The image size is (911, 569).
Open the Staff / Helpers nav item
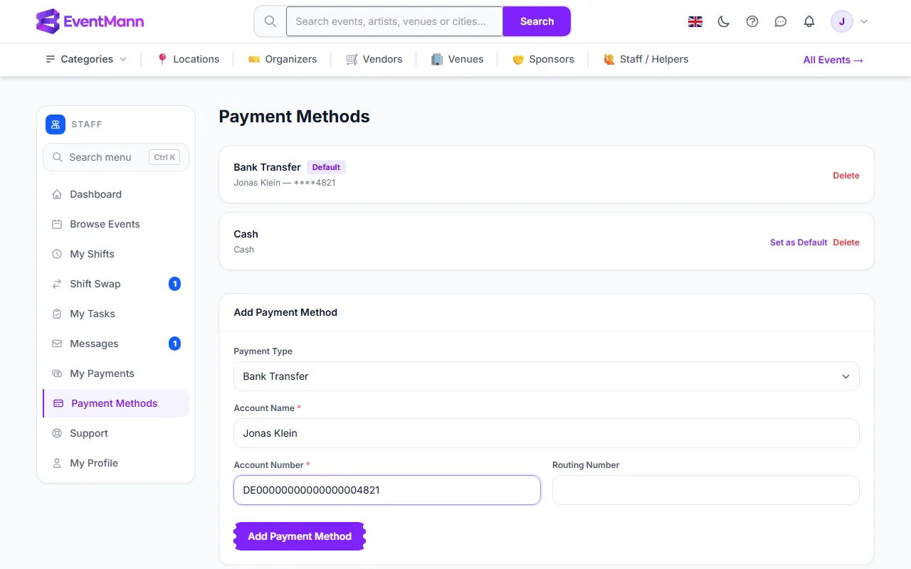[x=646, y=59]
